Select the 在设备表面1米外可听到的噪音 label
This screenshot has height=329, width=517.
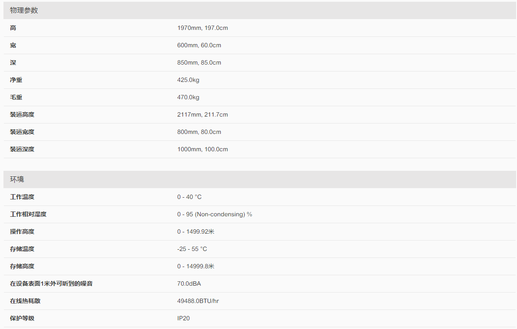coord(51,284)
